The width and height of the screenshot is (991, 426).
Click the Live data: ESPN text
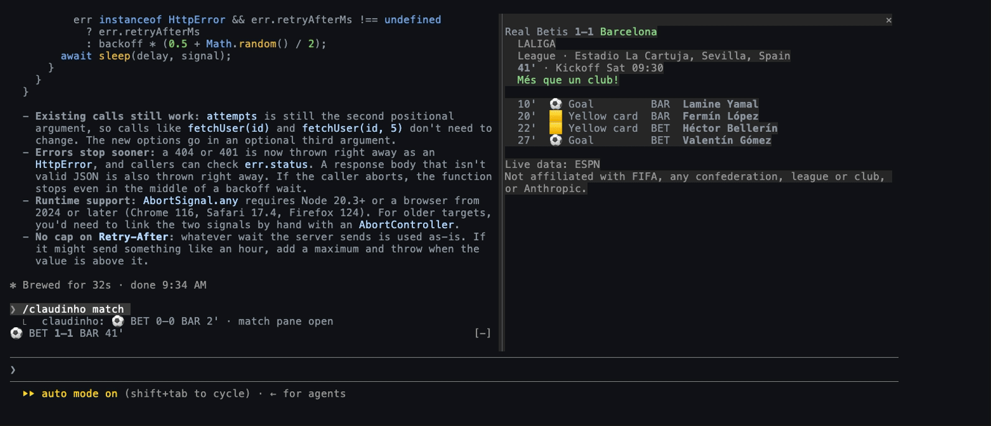tap(552, 165)
